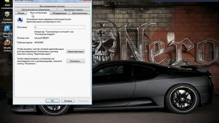Screen dimensions: 219x123
Task: Launch the Samsung New P... desktop shortcut
Action: 7,32
